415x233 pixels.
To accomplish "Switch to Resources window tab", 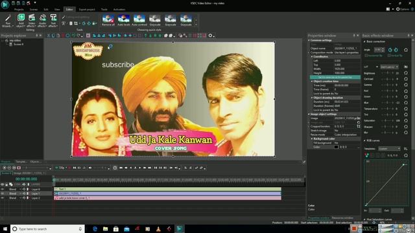I will click(342, 218).
